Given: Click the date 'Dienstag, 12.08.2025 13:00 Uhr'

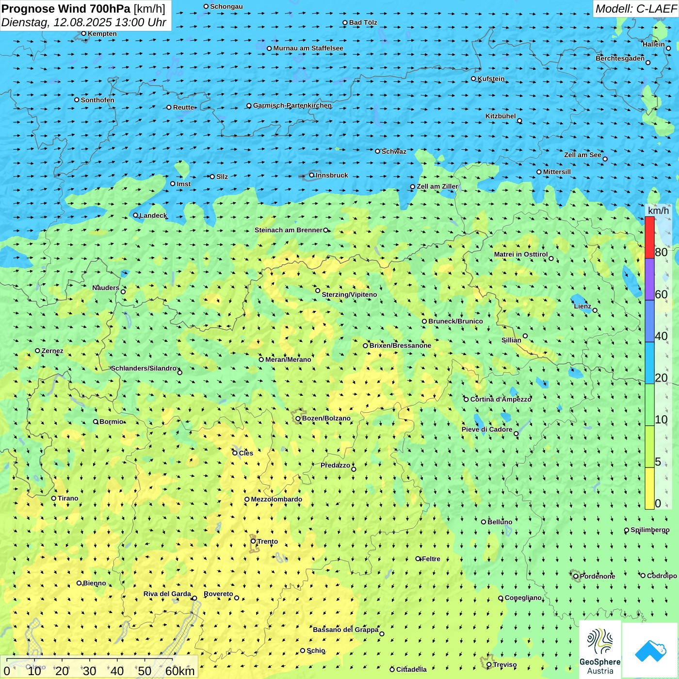Looking at the screenshot, I should pyautogui.click(x=84, y=22).
